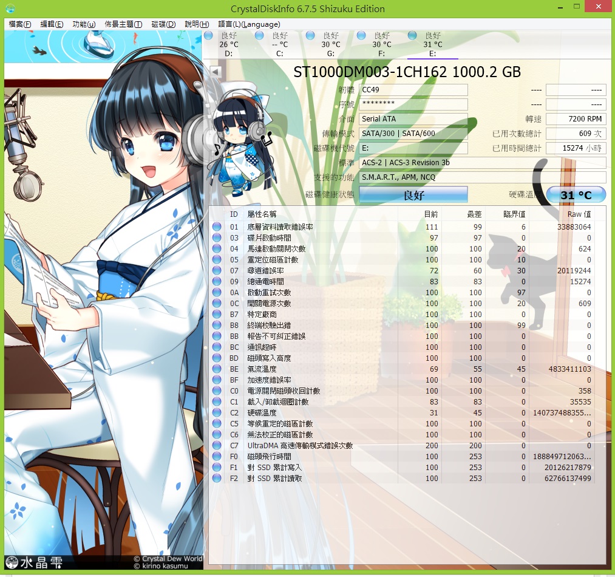Click the power on hours 15274 小時

(576, 148)
